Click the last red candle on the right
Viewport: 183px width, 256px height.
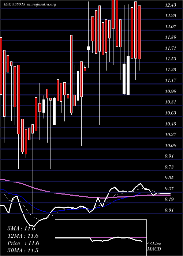pos(139,32)
